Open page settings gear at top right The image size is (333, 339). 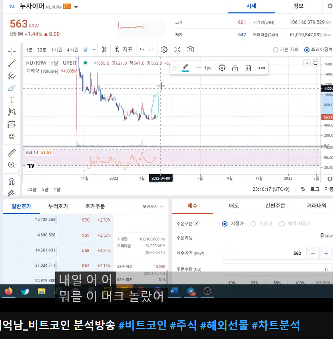click(330, 6)
